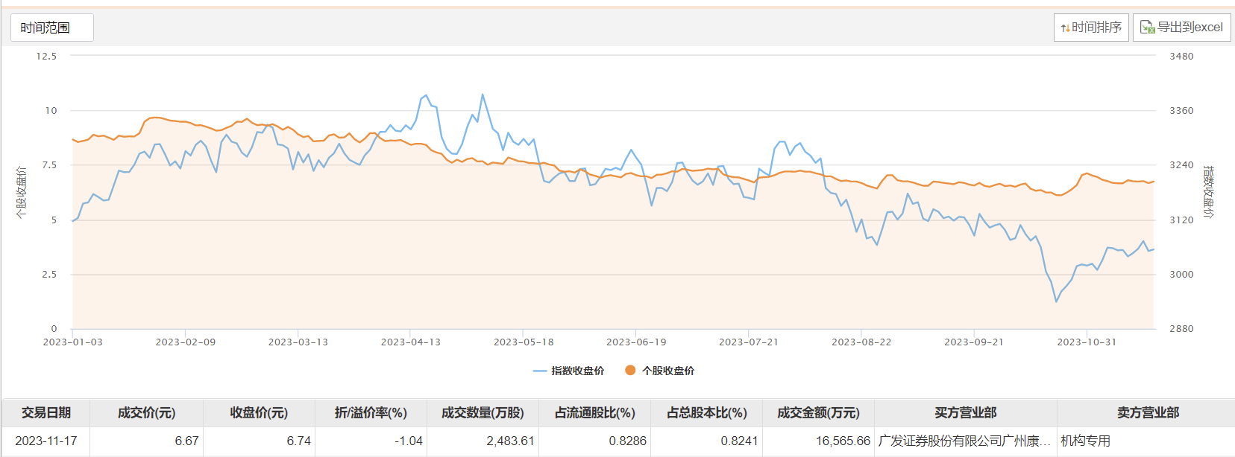Click the 折/溢价率(%) column header
Screen dimensions: 1235x457
(371, 412)
